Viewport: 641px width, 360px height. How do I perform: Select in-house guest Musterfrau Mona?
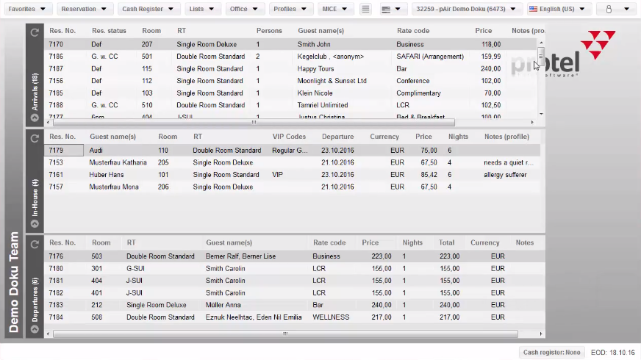click(293, 187)
